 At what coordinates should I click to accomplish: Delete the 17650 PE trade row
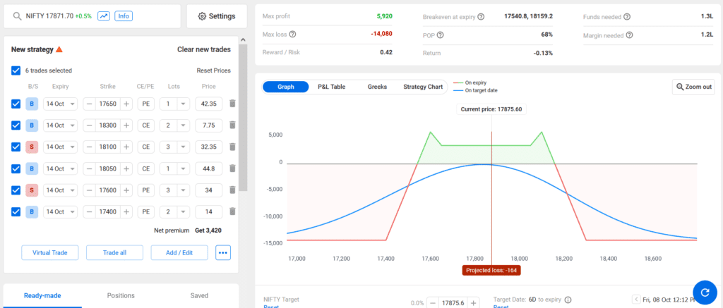pos(232,104)
